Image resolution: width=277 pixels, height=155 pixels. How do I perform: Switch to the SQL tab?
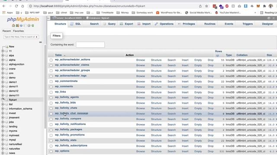click(75, 24)
